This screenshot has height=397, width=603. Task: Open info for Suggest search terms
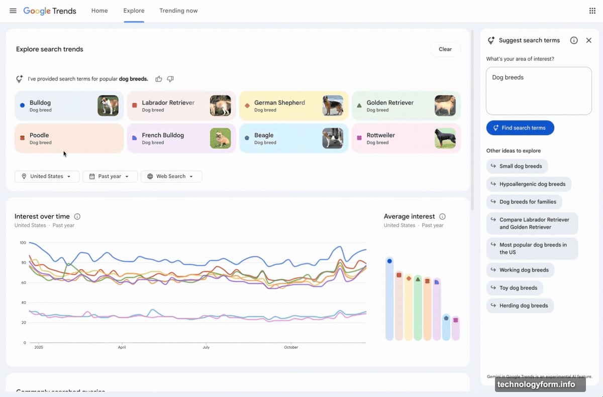click(574, 40)
